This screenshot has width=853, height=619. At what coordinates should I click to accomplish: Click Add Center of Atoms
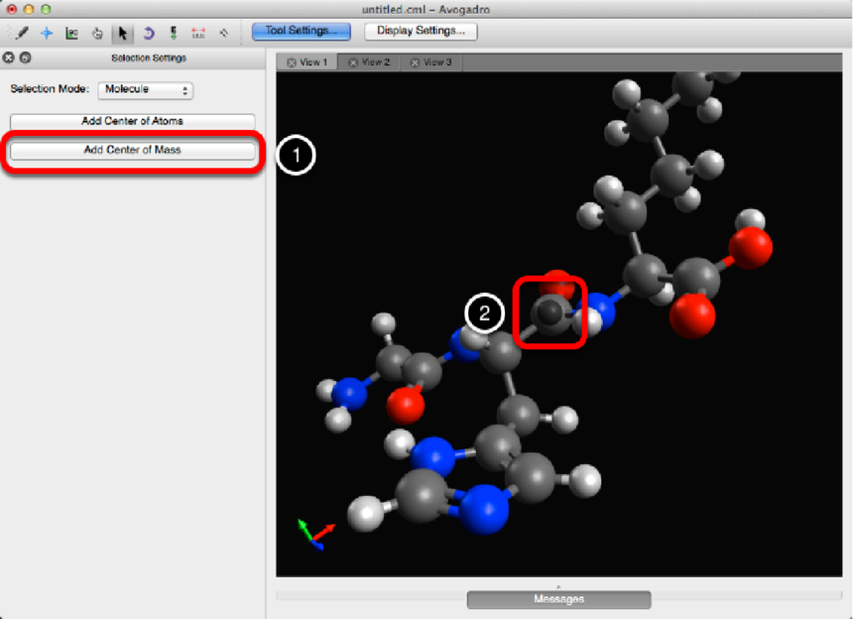point(133,121)
